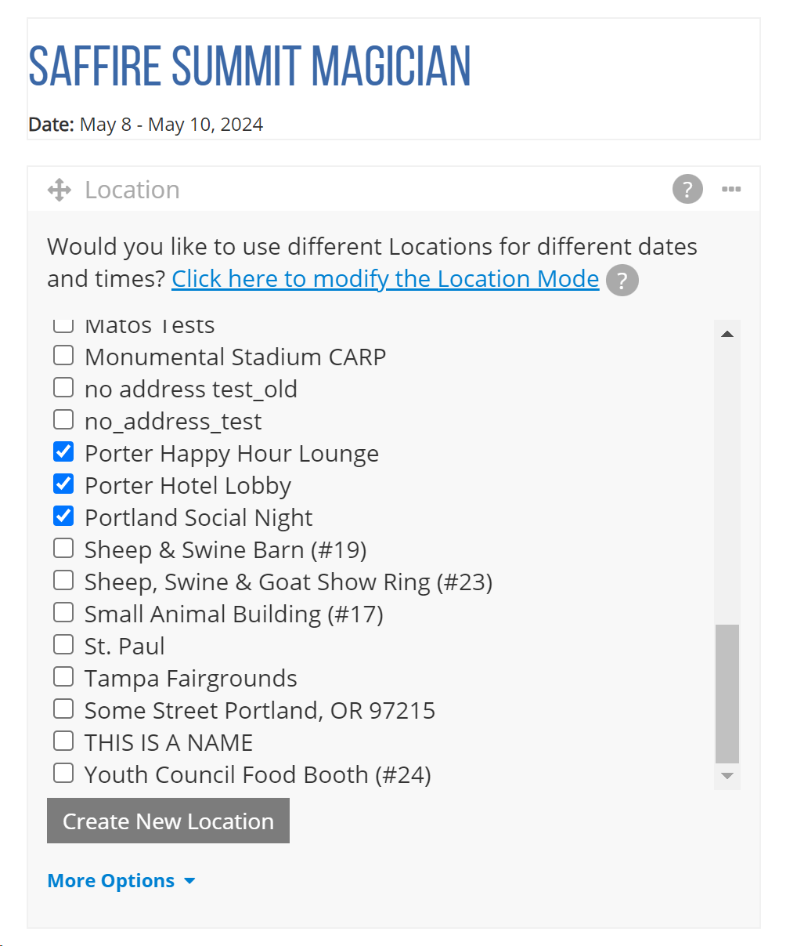Check THIS IS A NAME location
Image resolution: width=797 pixels, height=946 pixels.
(63, 741)
